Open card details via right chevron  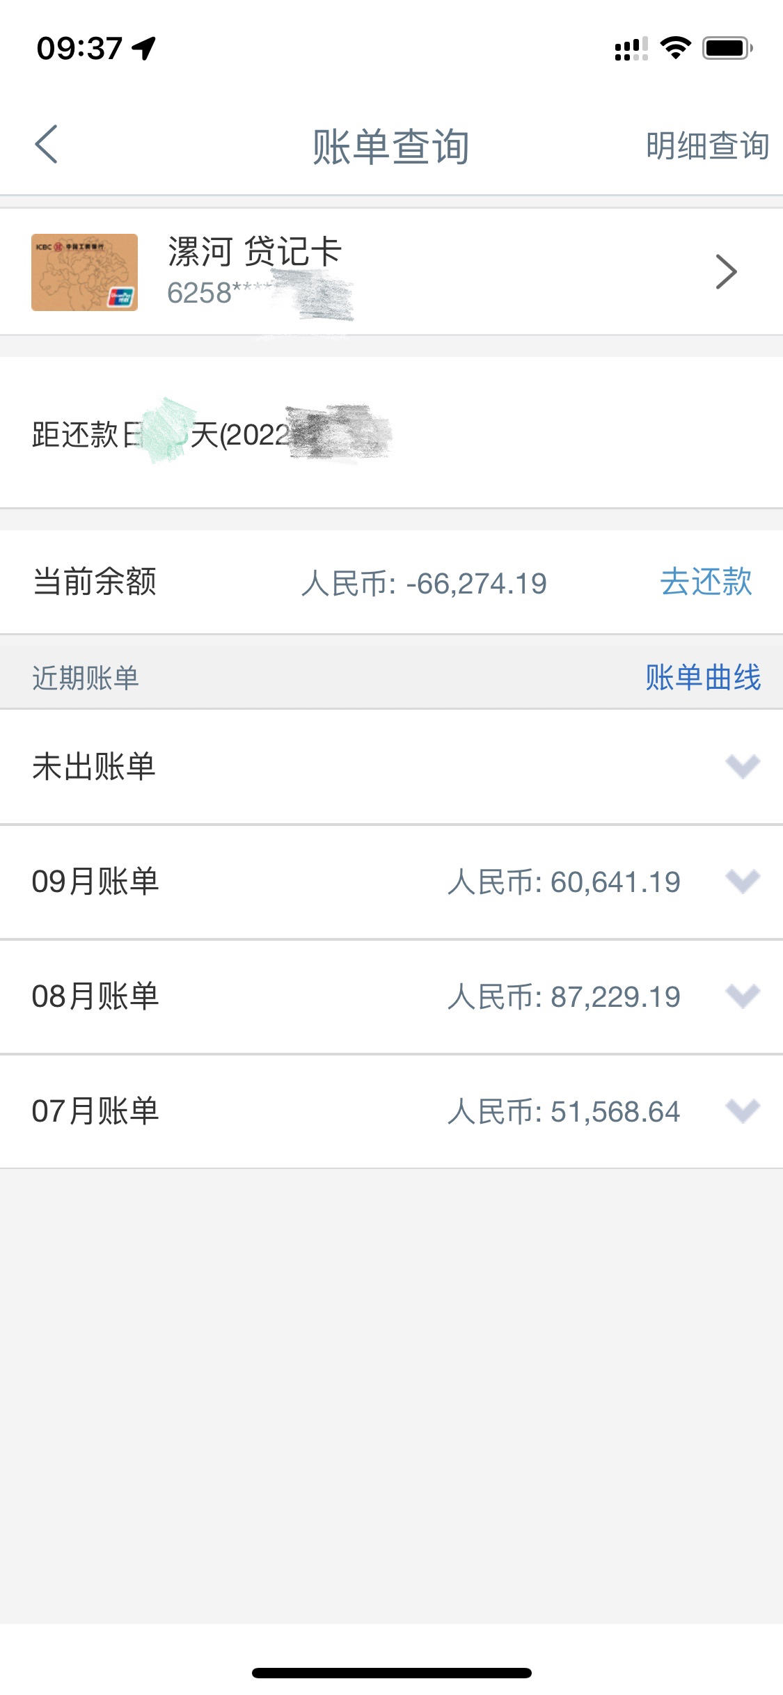tap(726, 272)
